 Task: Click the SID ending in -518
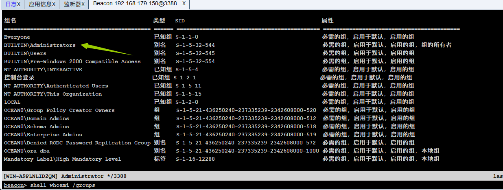click(x=246, y=127)
